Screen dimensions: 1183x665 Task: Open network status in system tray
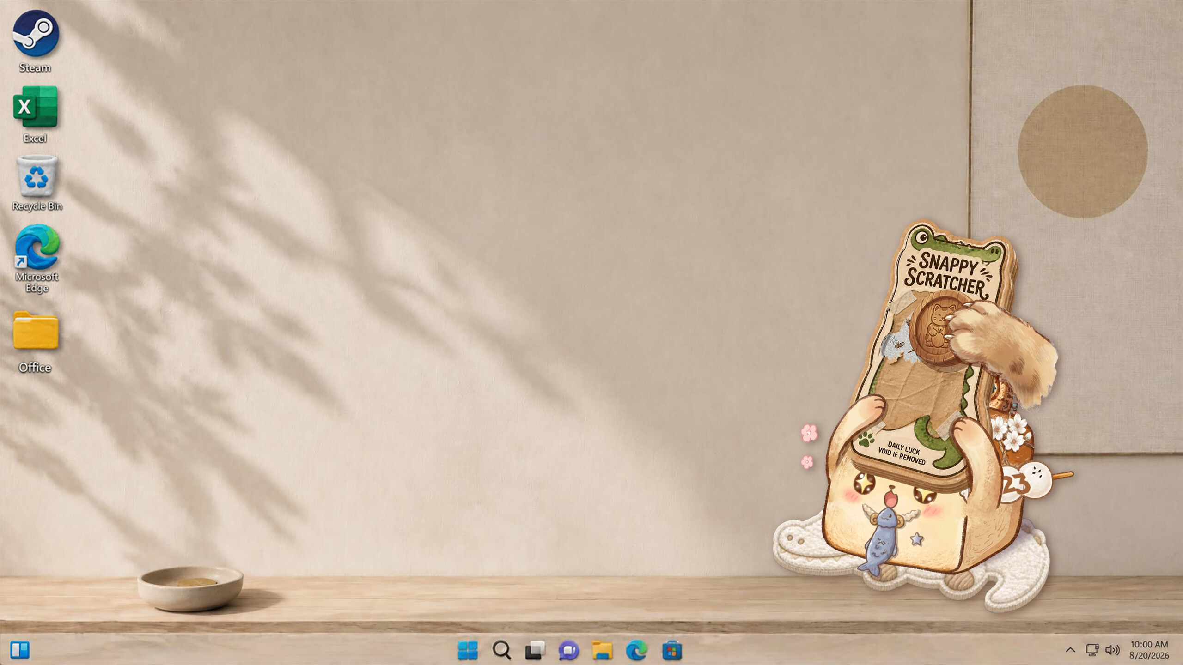[1092, 650]
